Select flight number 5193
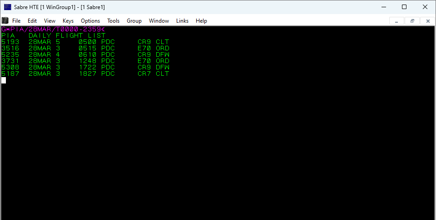The width and height of the screenshot is (436, 220). [x=10, y=42]
